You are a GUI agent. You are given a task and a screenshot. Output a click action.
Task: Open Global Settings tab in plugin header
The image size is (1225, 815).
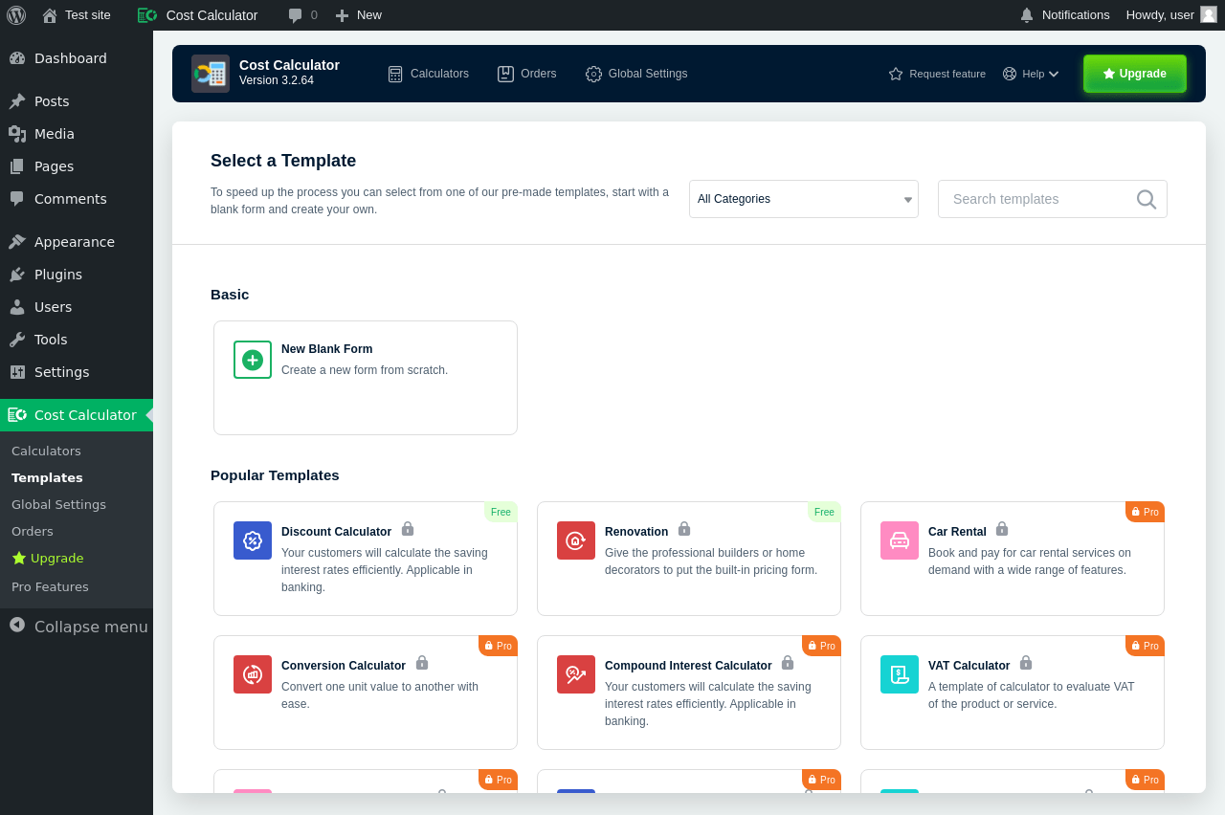pyautogui.click(x=636, y=74)
